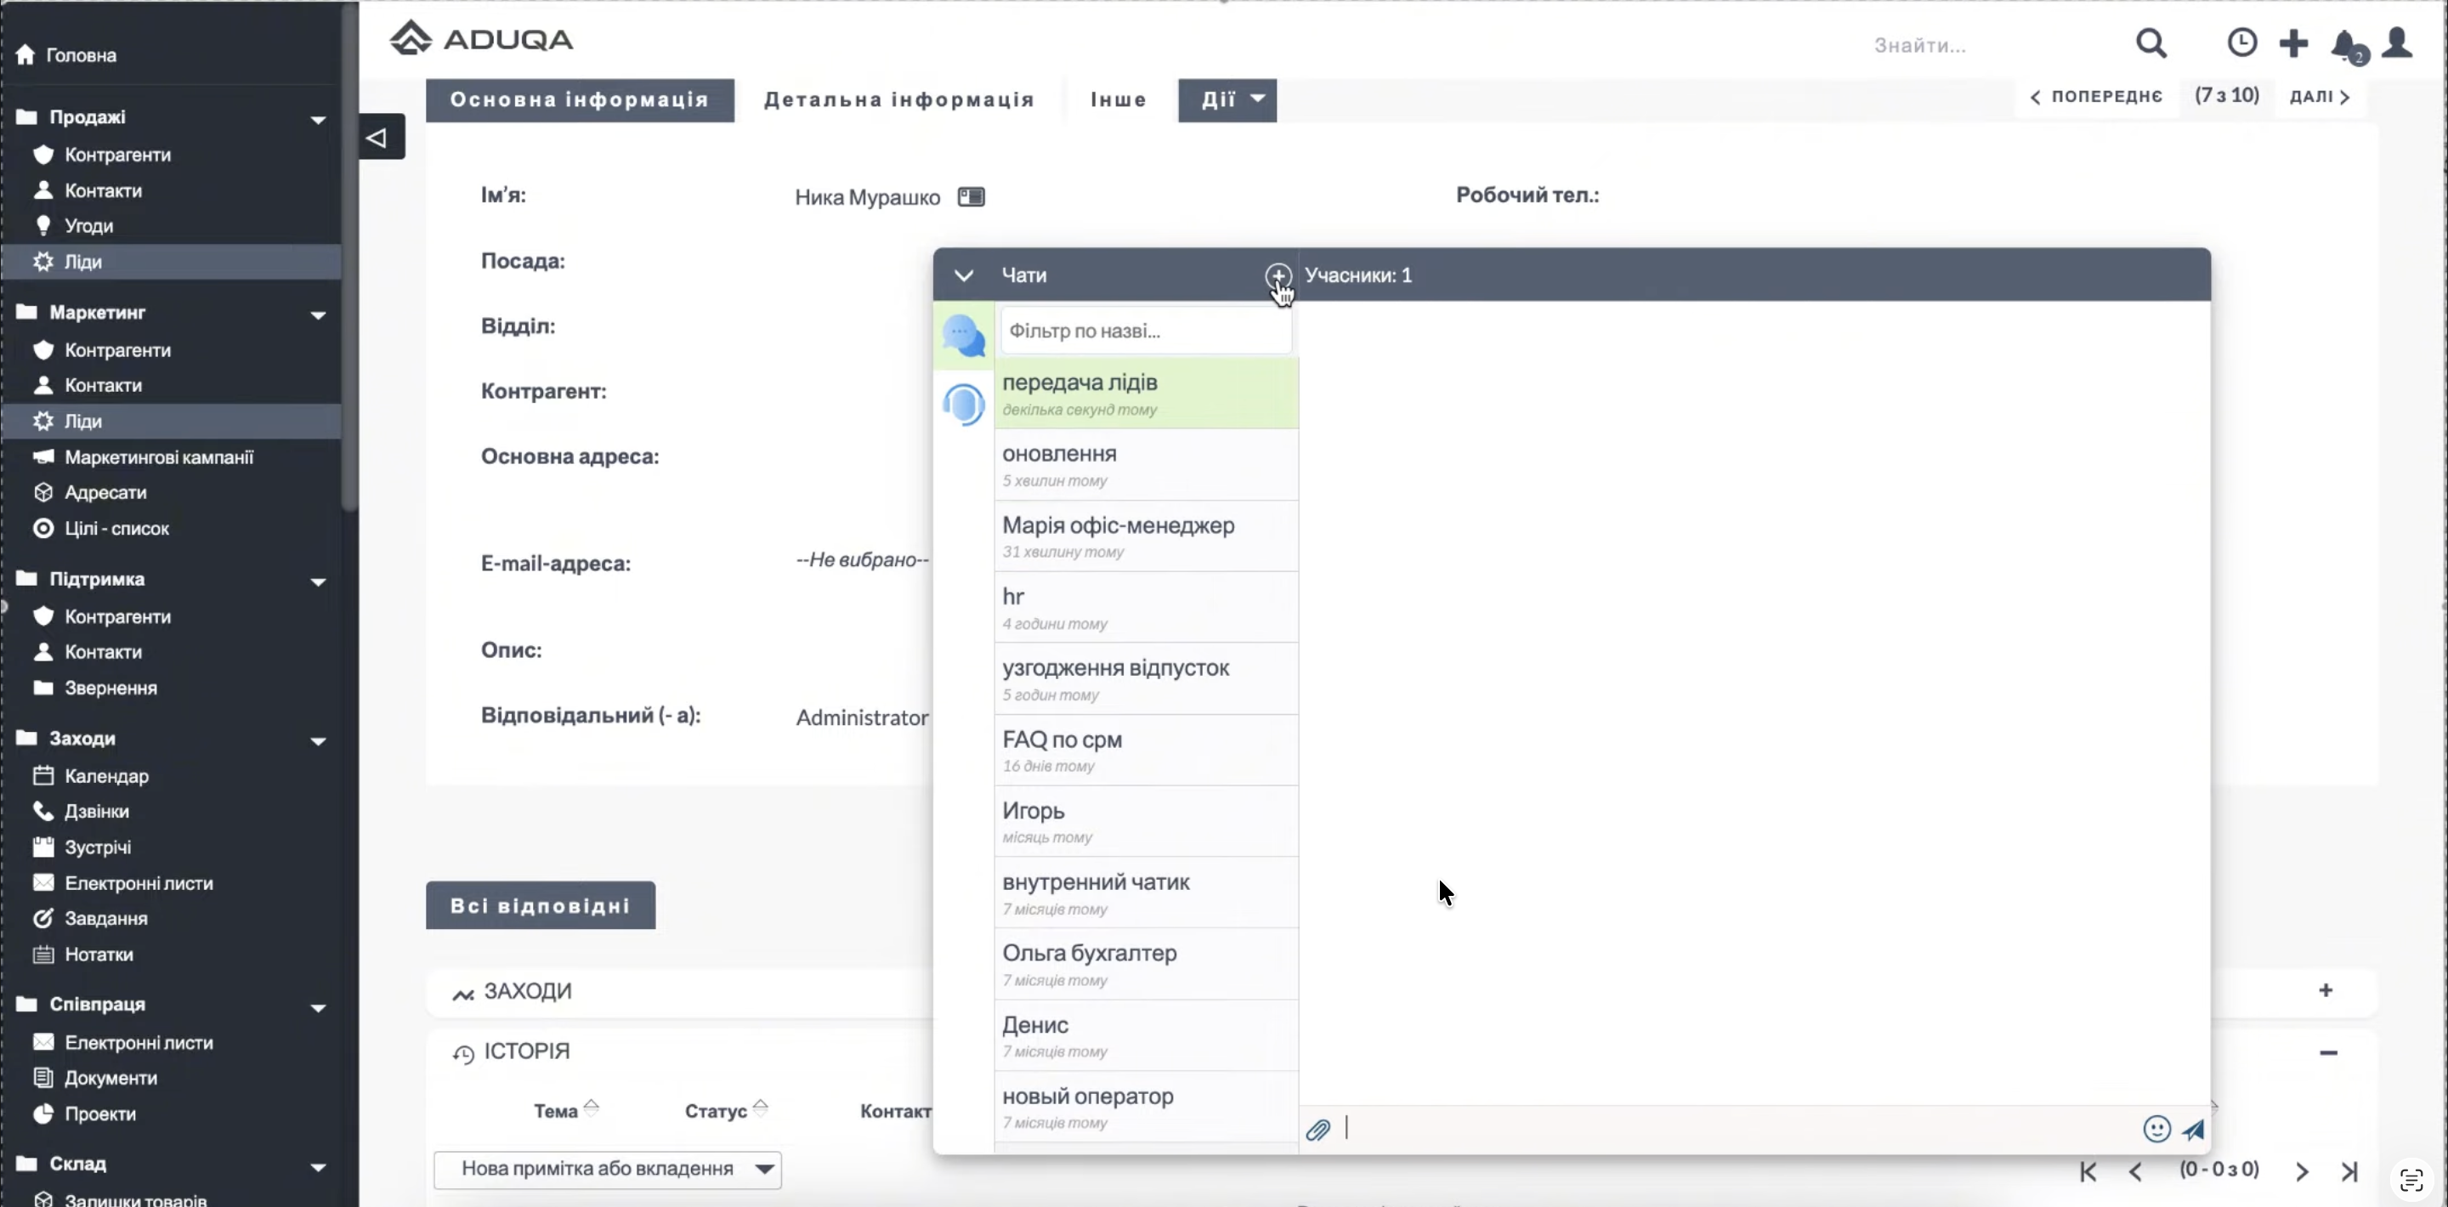Add a new chat with plus icon

coord(1278,275)
